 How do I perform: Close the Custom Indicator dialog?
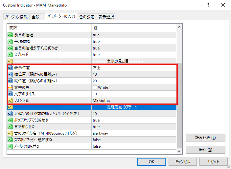223,5
